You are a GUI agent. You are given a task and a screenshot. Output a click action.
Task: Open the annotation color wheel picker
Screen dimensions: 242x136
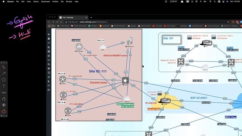pos(4,99)
